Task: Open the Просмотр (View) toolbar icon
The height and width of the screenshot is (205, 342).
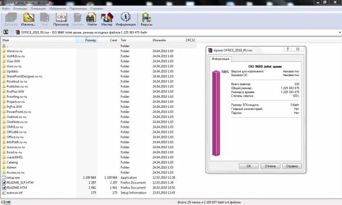Action: 61,19
